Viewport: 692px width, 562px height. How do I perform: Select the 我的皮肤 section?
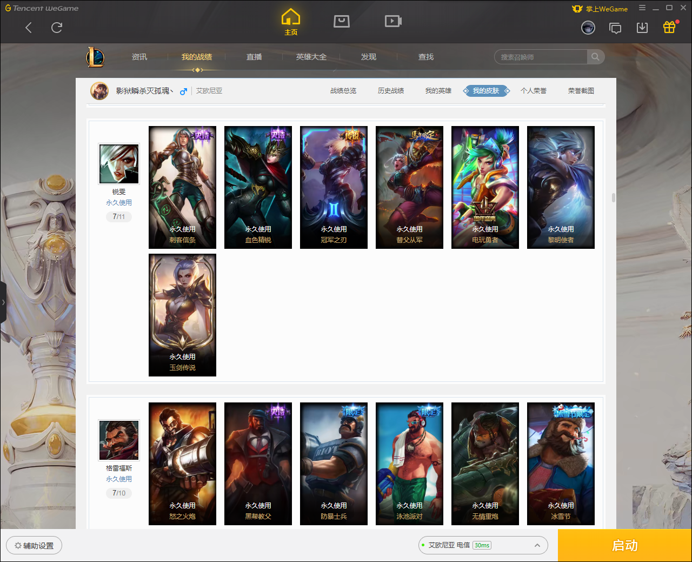(486, 91)
